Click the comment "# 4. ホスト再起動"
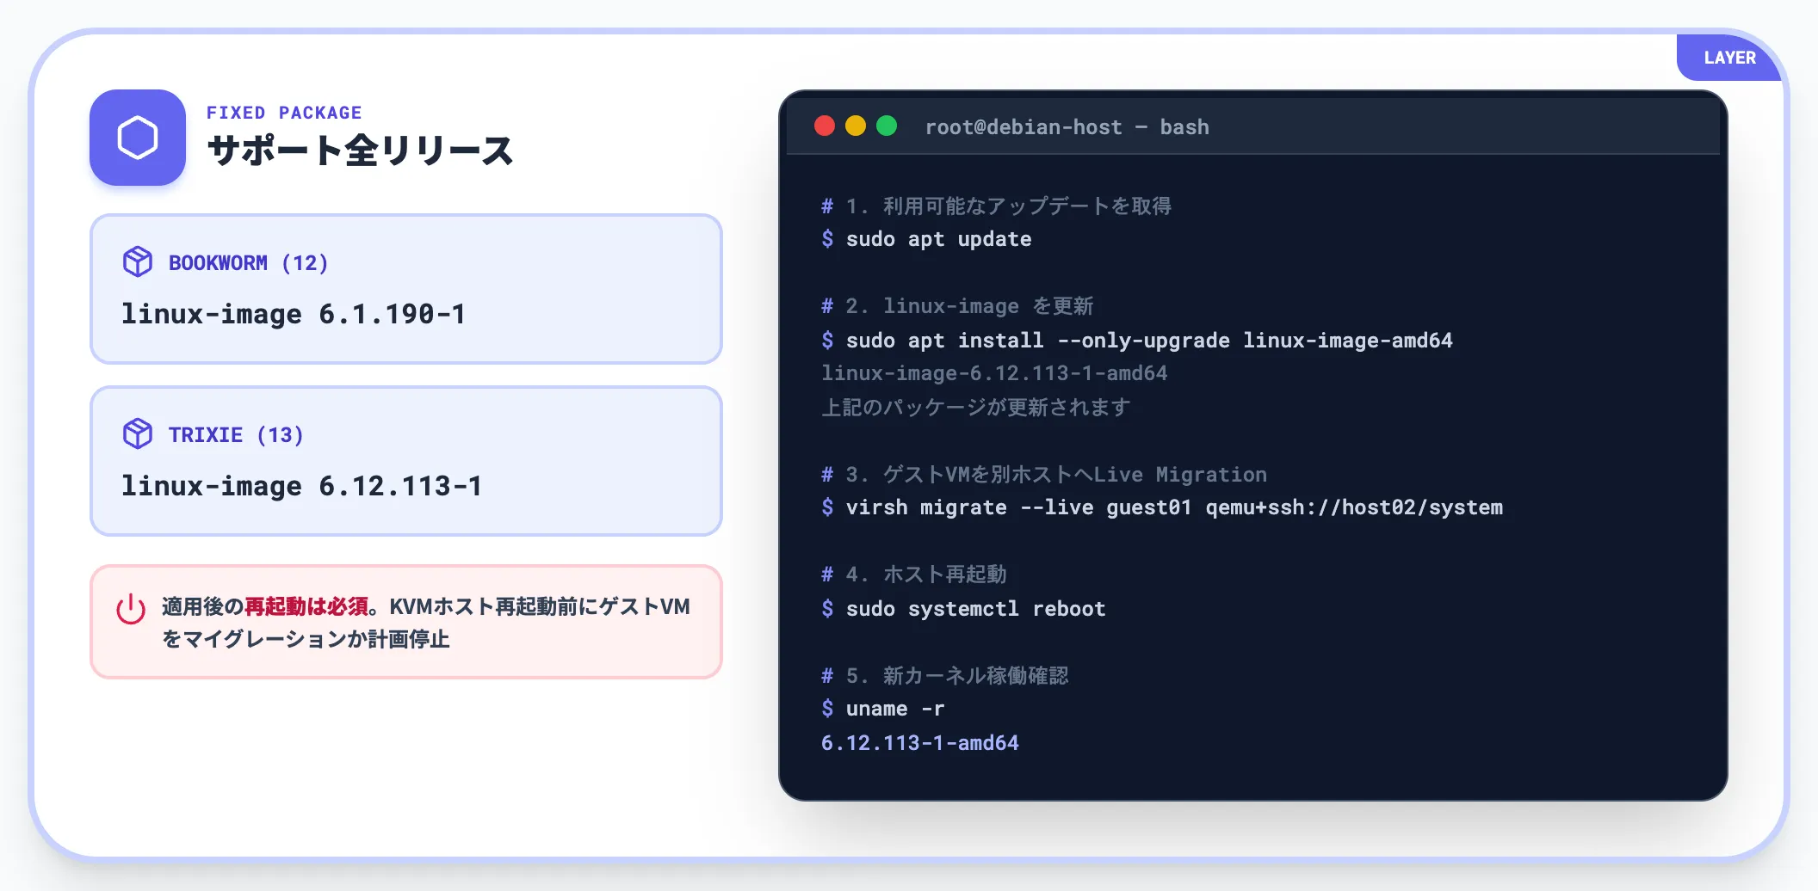This screenshot has width=1818, height=891. pyautogui.click(x=914, y=575)
